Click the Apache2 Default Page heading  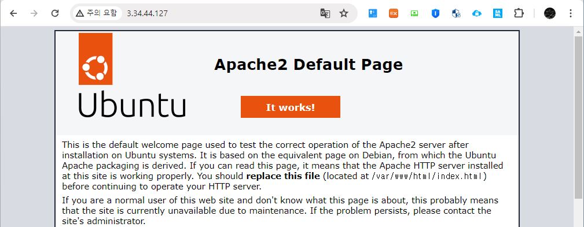308,65
